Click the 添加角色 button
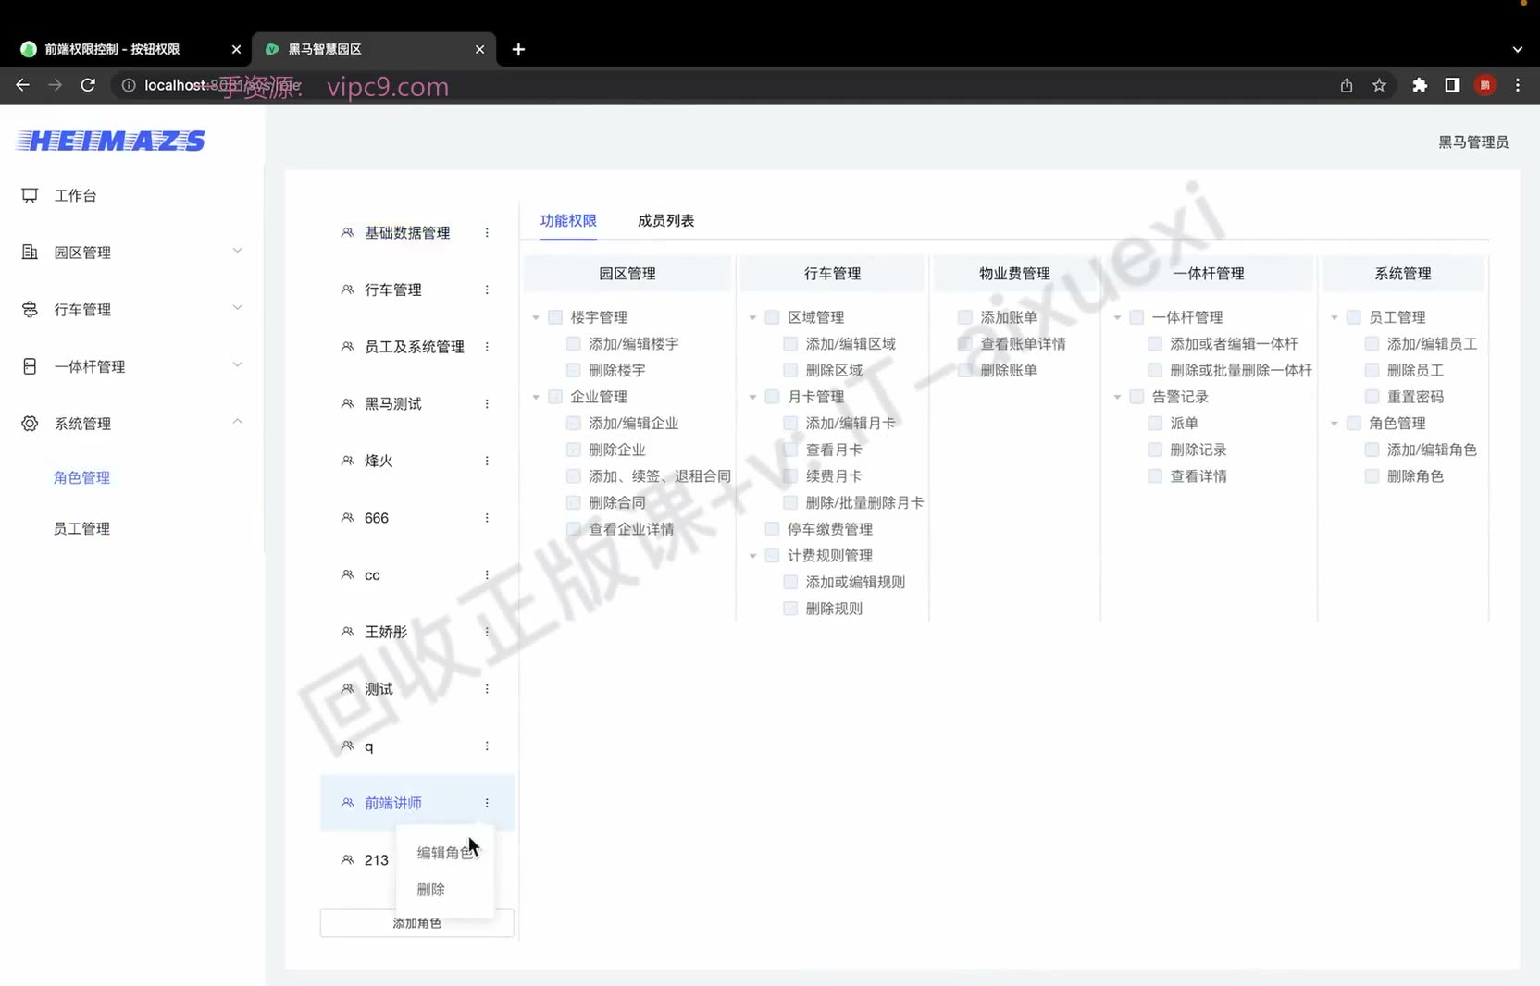This screenshot has width=1540, height=986. tap(416, 923)
